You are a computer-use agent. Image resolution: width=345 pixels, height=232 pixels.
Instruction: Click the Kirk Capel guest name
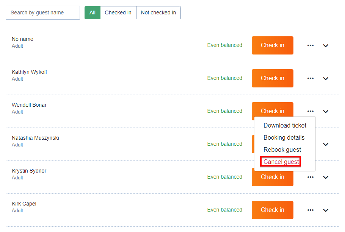pos(24,204)
